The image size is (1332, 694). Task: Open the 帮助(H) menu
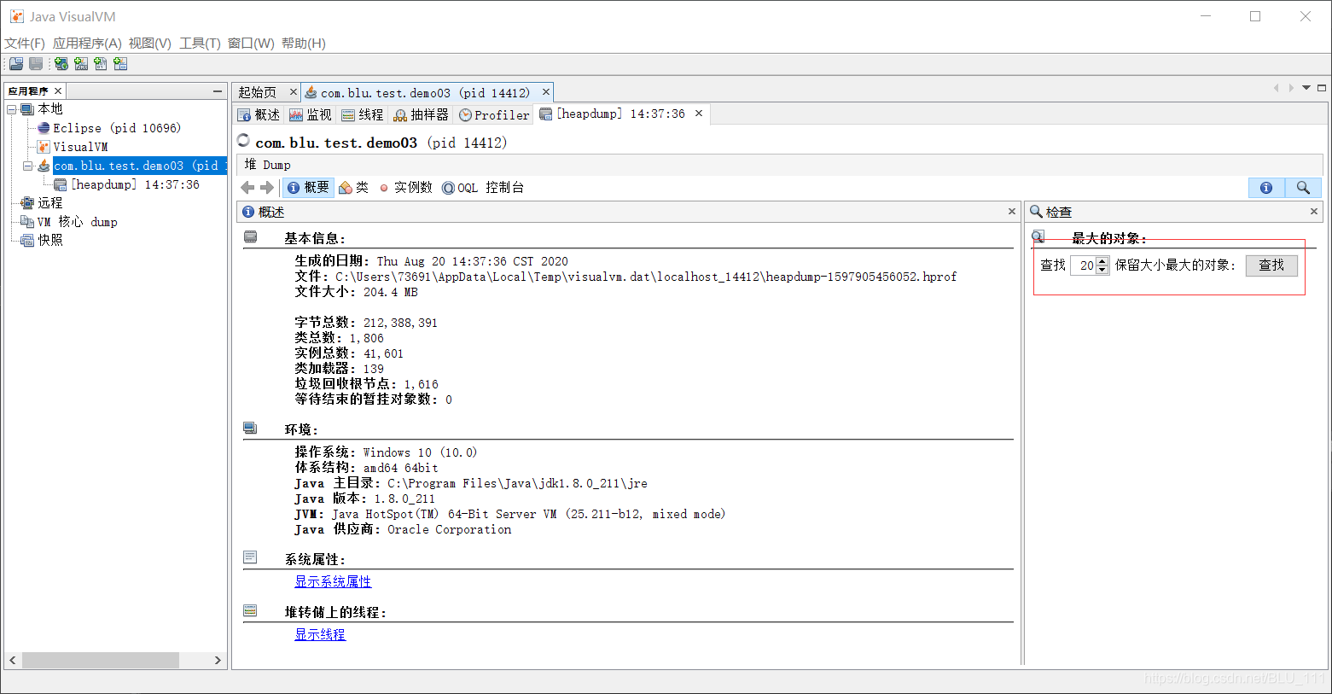click(x=304, y=44)
